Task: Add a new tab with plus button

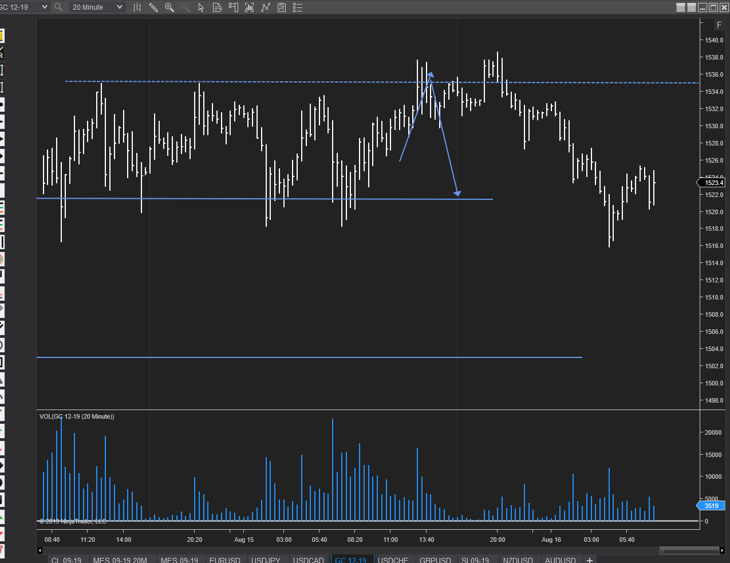Action: 590,560
